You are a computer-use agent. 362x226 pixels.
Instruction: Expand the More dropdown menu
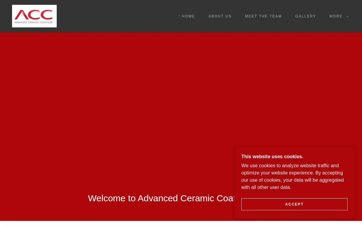pos(339,16)
